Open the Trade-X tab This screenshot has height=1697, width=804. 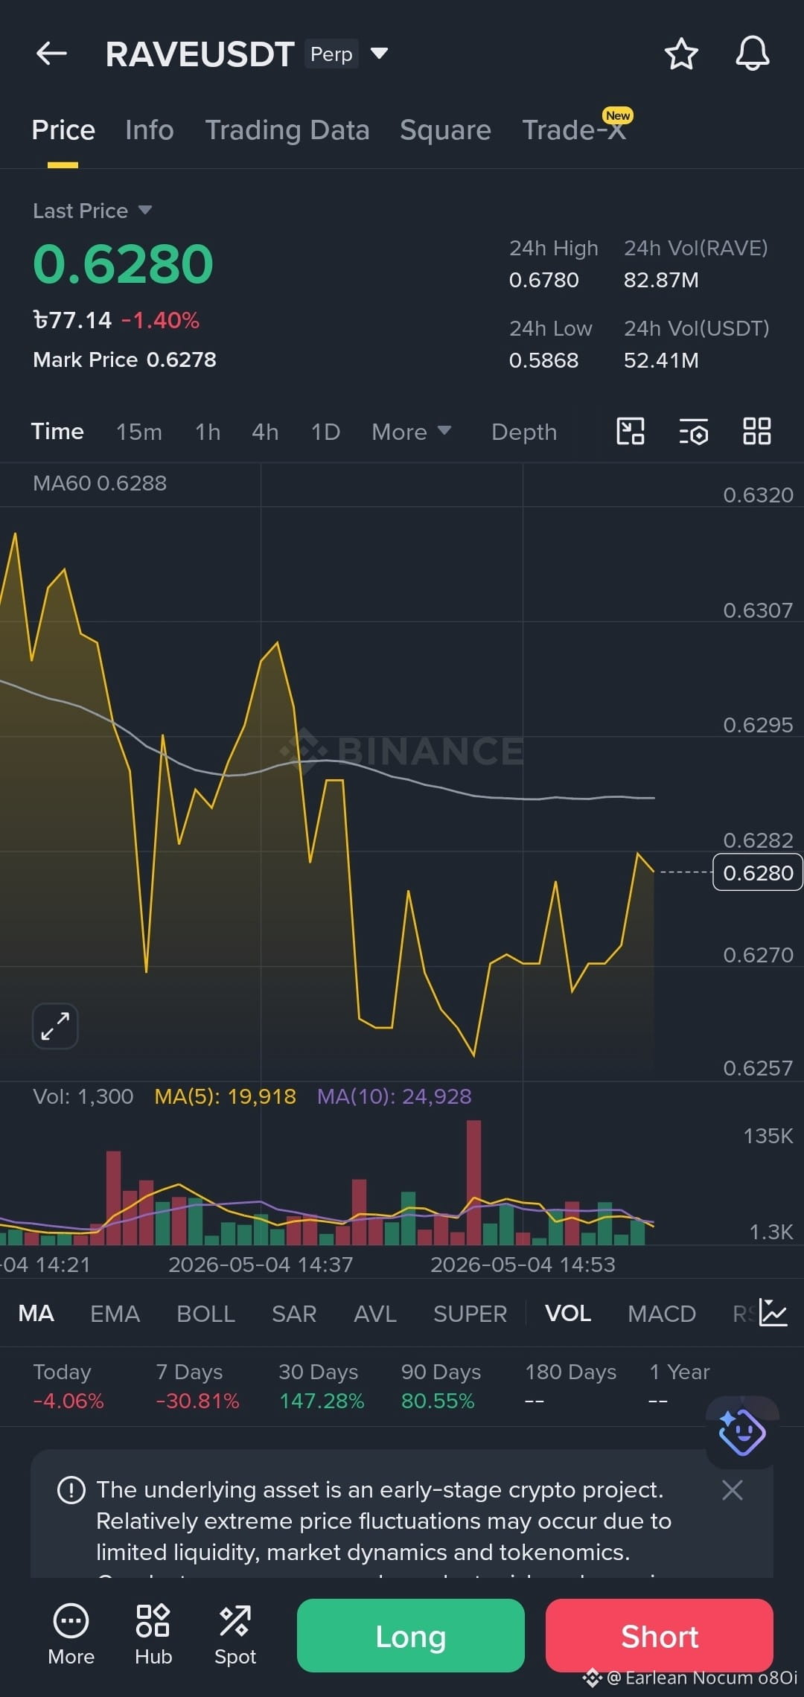(573, 130)
